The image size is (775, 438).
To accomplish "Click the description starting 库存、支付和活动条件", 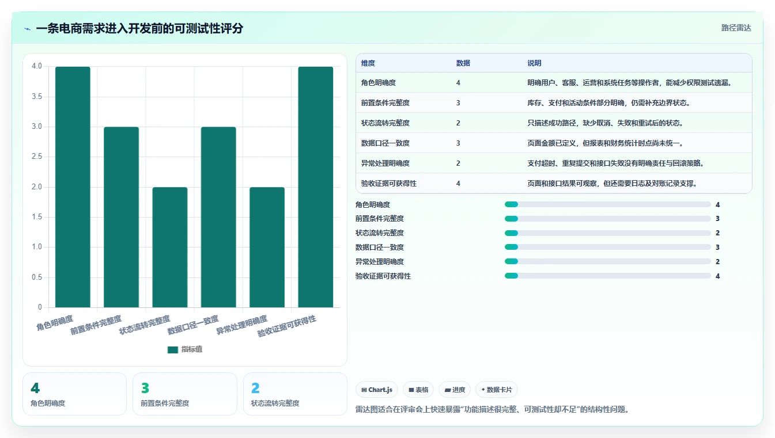I will pos(608,103).
